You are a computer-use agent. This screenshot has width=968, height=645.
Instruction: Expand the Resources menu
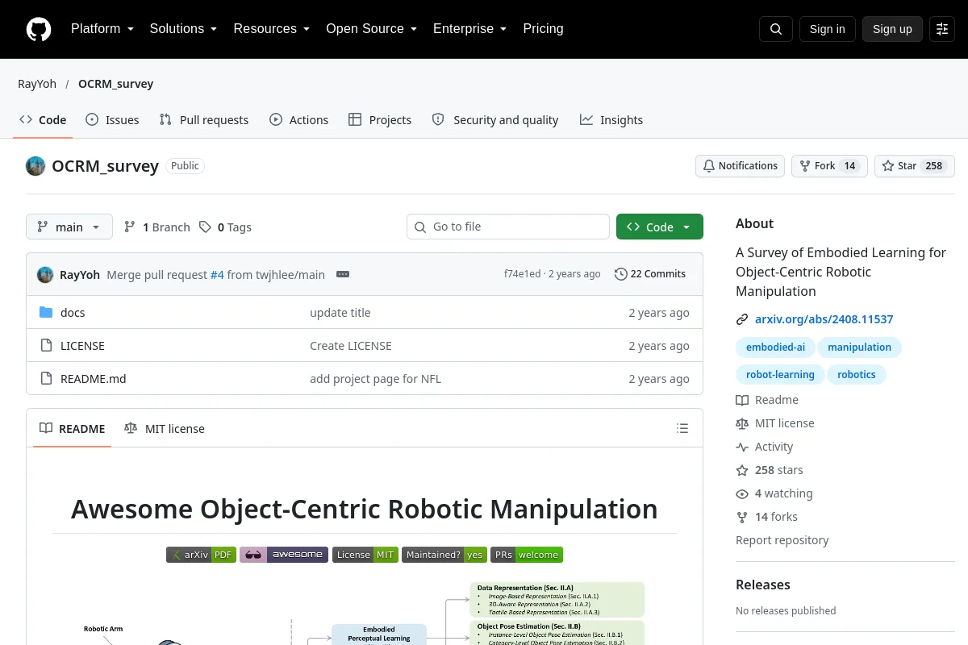click(x=272, y=29)
